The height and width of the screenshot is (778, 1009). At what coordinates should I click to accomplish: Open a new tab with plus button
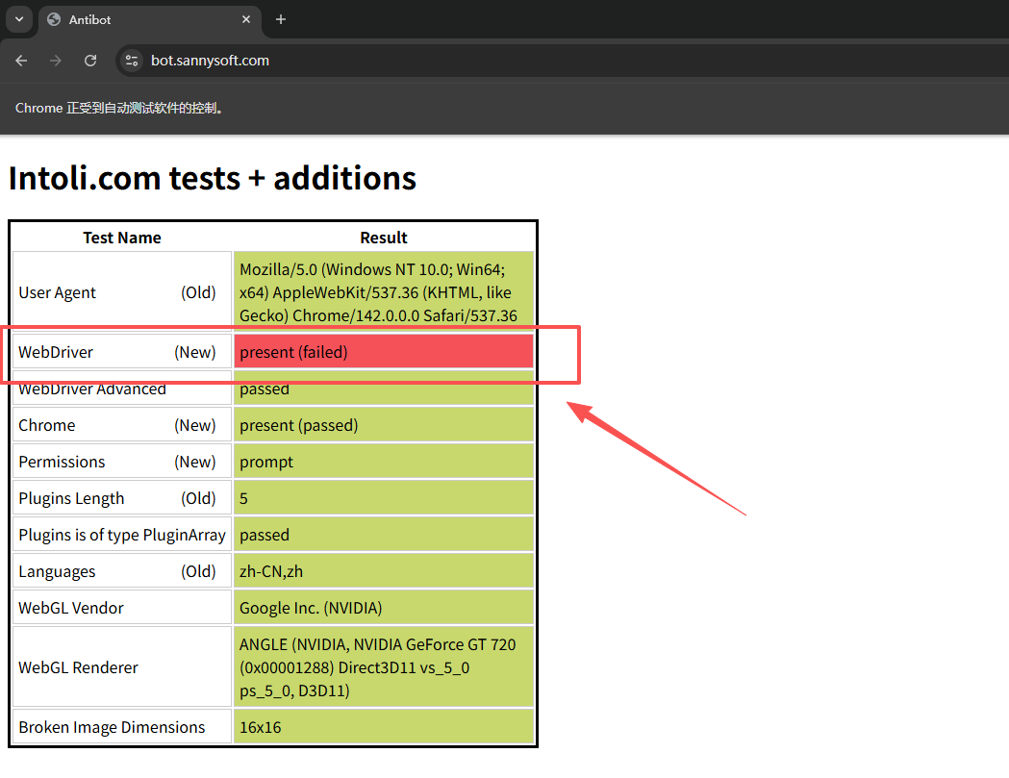pos(281,19)
